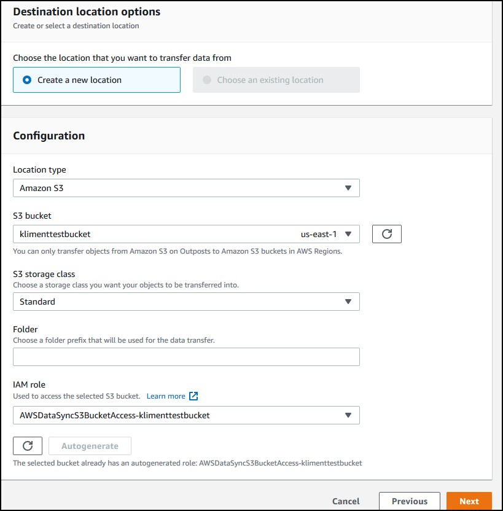Screen dimensions: 503x511
Task: Open the Amazon S3 location type dropdown
Action: tap(186, 188)
